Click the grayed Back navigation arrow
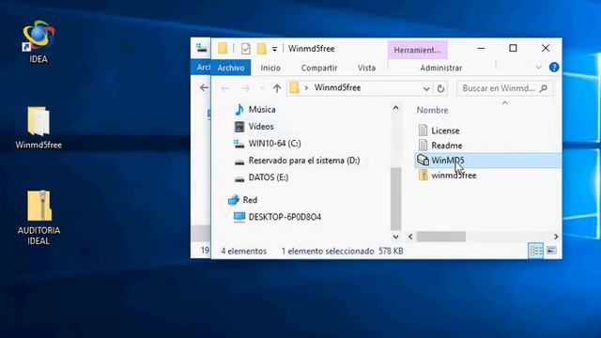 [225, 88]
